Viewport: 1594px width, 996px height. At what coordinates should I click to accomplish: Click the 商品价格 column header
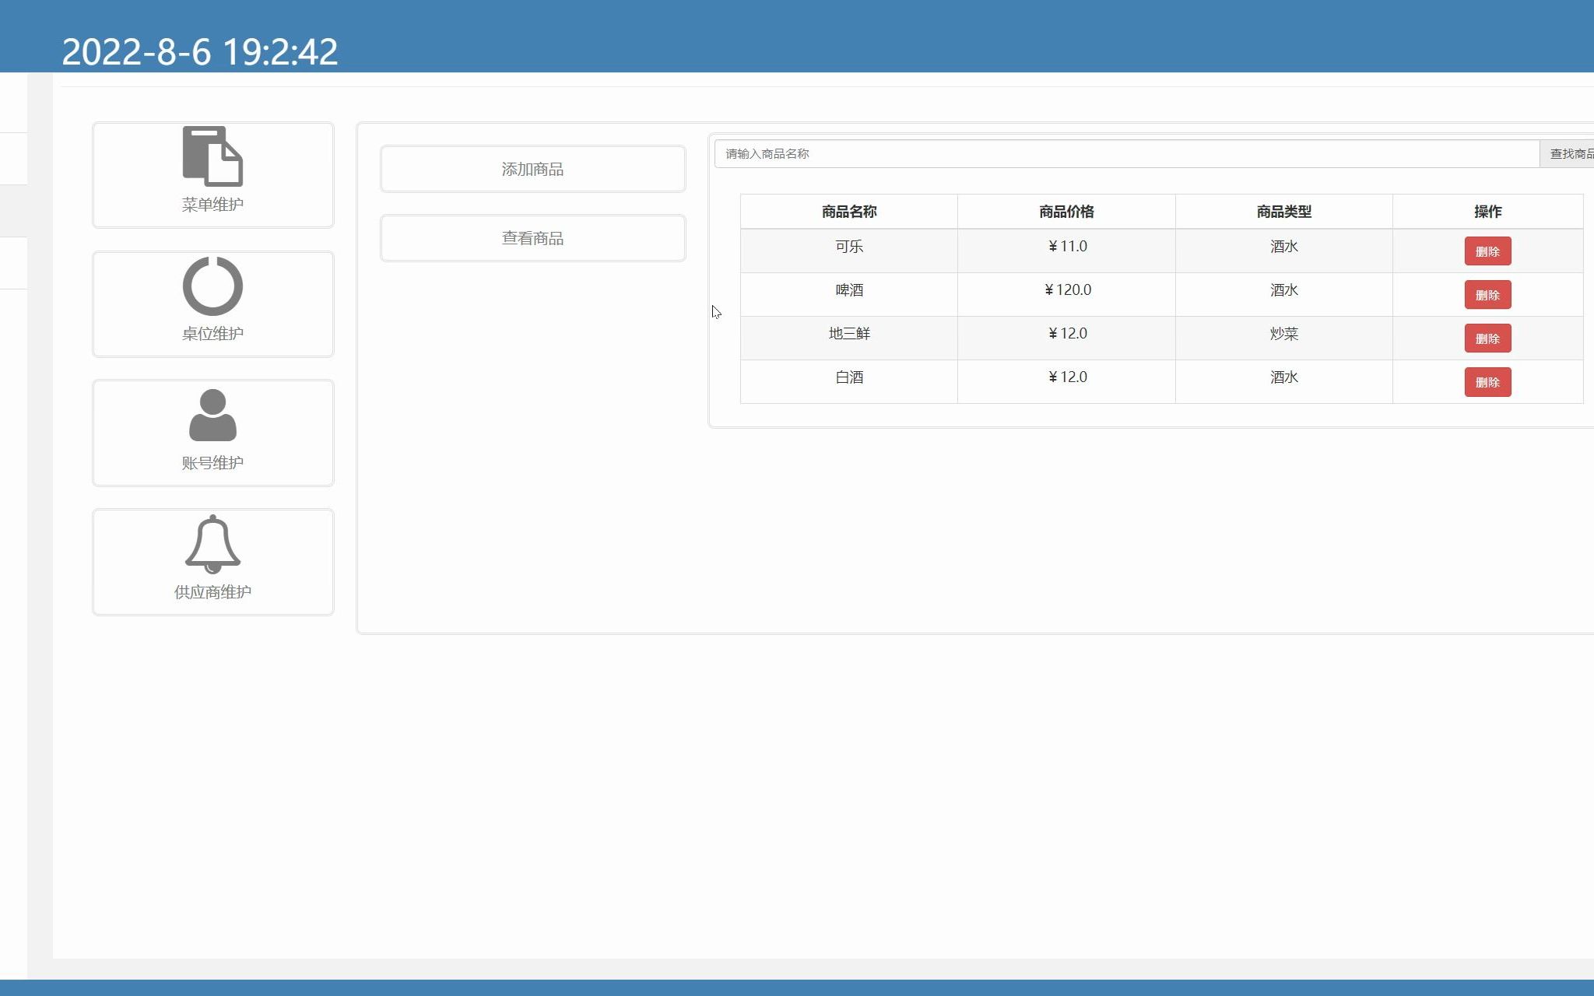click(1066, 212)
